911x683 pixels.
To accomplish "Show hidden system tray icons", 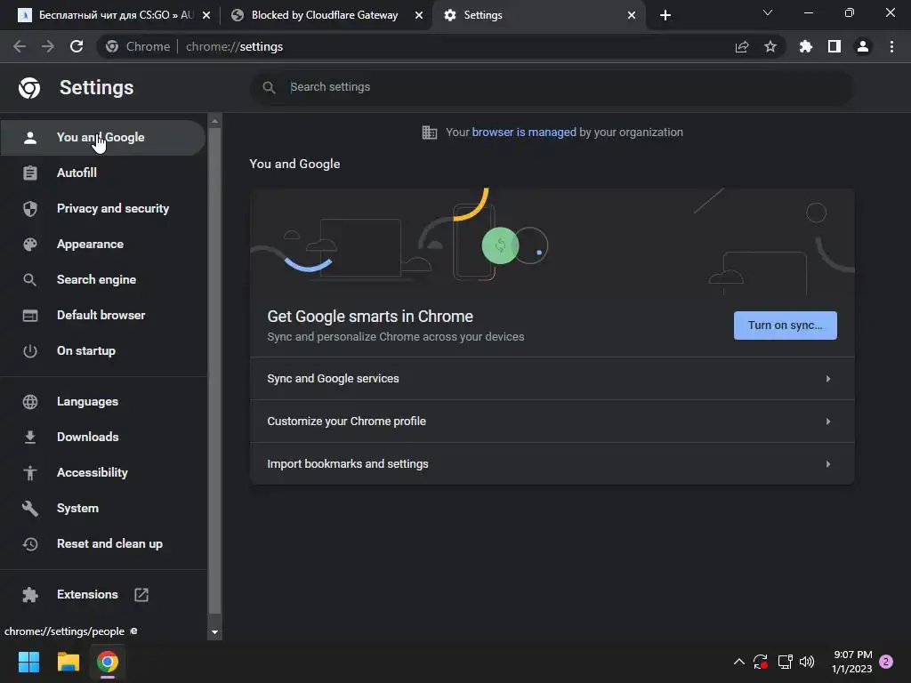I will coord(739,662).
